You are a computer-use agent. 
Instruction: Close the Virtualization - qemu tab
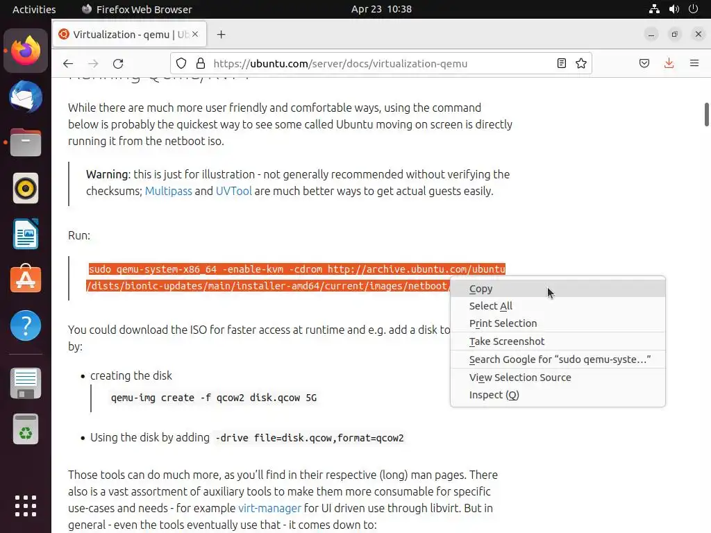pos(195,34)
